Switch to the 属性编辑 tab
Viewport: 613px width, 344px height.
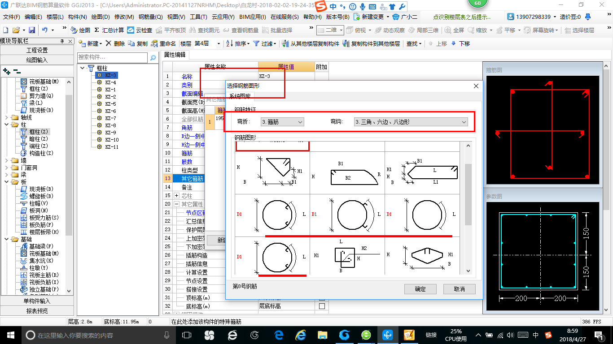[x=175, y=55]
